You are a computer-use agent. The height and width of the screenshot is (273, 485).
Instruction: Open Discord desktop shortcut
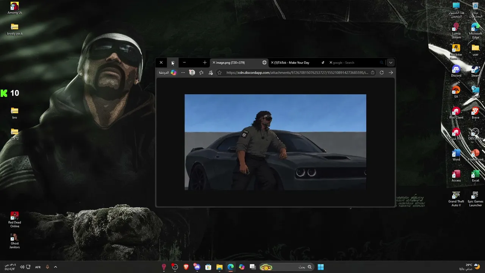pos(456,71)
